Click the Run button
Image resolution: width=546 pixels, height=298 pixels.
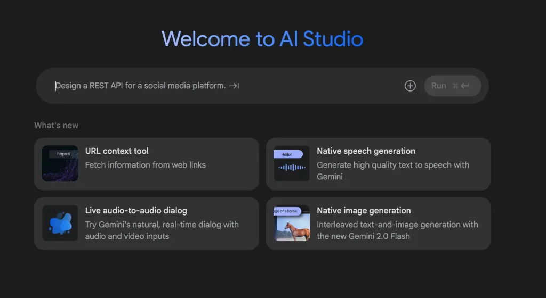pos(452,86)
